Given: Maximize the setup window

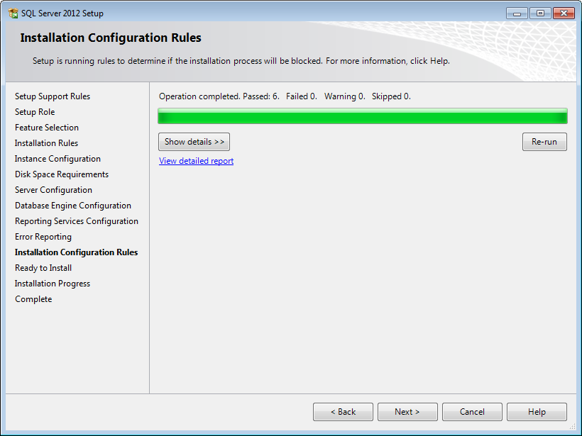Looking at the screenshot, I should point(540,13).
